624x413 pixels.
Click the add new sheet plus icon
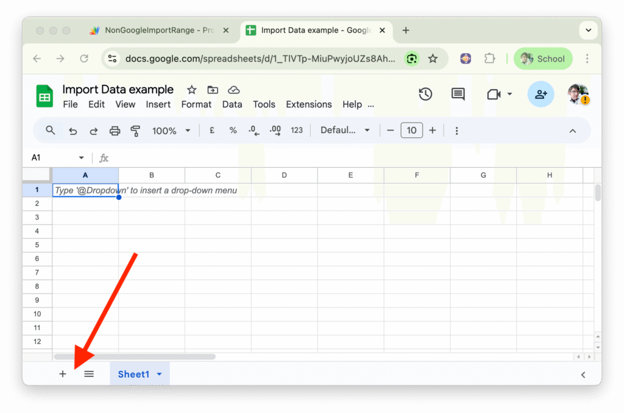[62, 374]
